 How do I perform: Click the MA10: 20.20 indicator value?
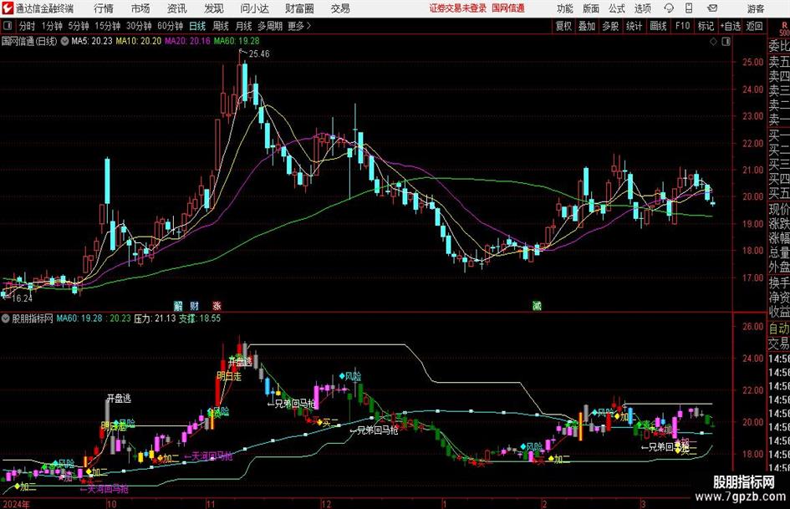[x=139, y=41]
